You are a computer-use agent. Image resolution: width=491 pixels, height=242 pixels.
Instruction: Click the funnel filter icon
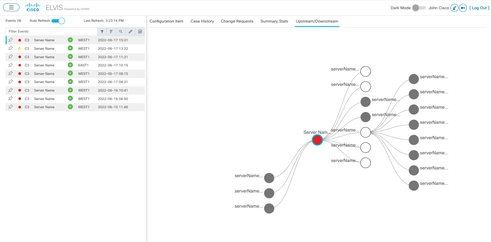102,32
